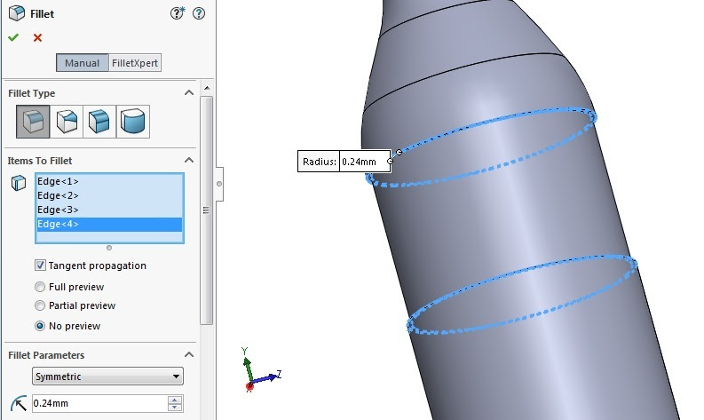Open the What's New help icon with asterisk

(178, 13)
